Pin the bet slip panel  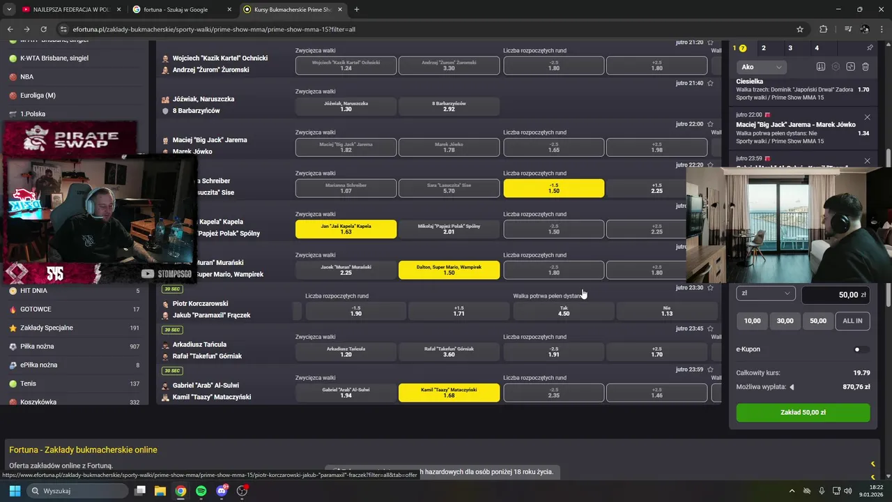click(x=870, y=48)
